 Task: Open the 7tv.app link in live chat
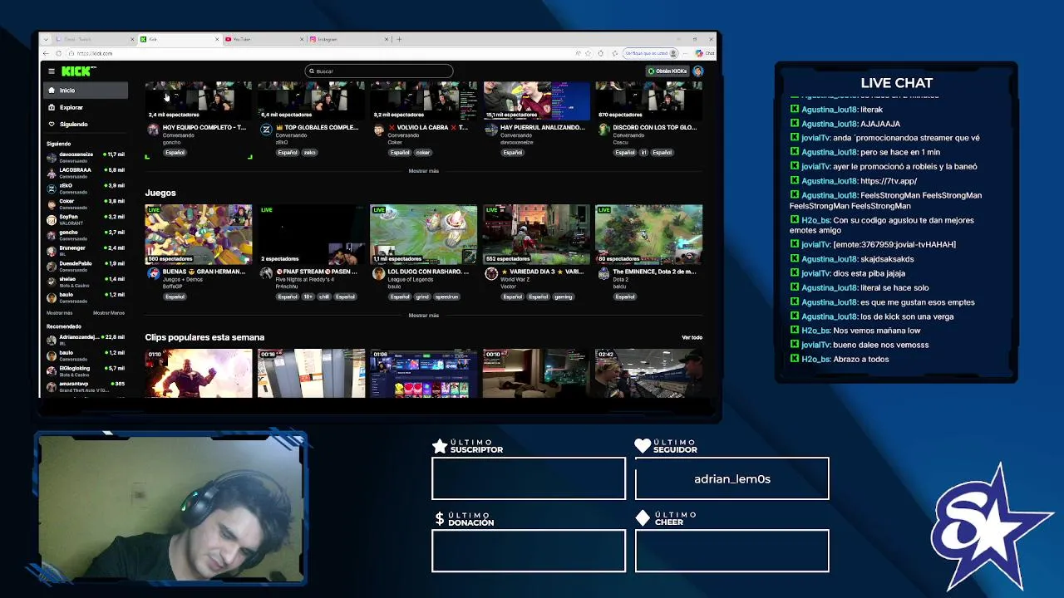point(889,181)
